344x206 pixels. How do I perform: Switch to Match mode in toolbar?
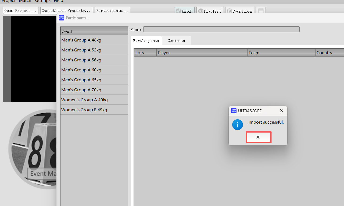pos(184,11)
